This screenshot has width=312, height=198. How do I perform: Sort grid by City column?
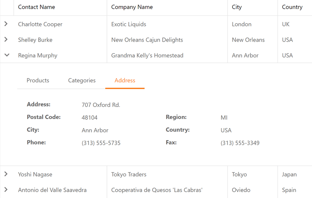[237, 7]
